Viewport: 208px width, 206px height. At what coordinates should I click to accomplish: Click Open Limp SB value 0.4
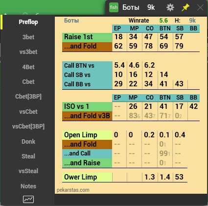coord(180,135)
